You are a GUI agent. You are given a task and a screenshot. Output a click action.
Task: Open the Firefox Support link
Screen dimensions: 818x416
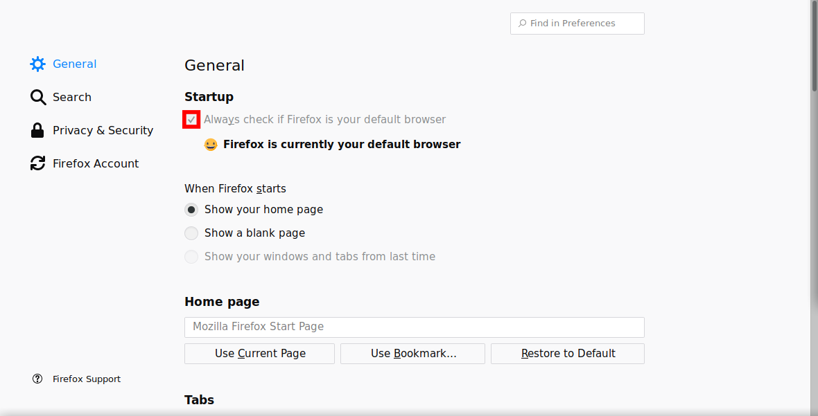click(87, 379)
